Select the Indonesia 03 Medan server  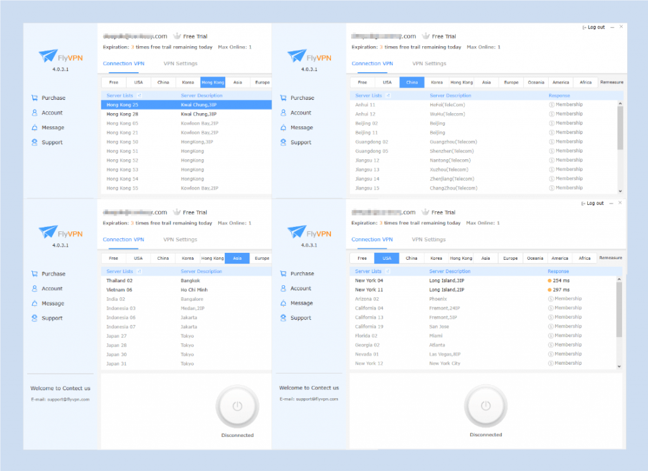[187, 309]
